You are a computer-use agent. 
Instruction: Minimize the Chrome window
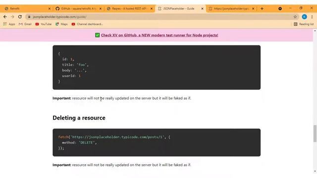point(290,8)
